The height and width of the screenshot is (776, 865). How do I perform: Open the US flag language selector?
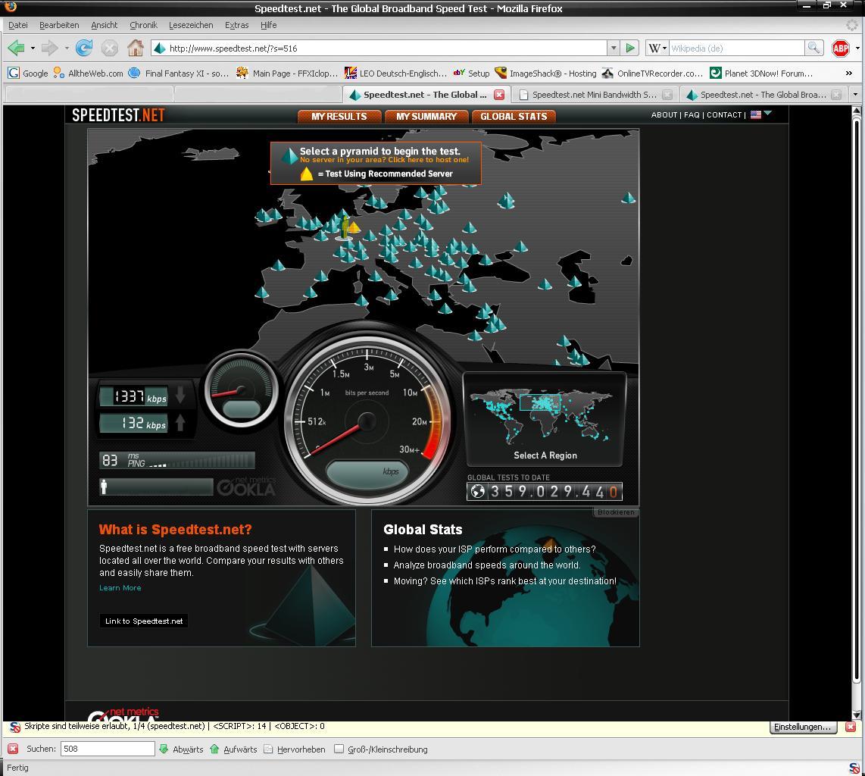[x=756, y=114]
